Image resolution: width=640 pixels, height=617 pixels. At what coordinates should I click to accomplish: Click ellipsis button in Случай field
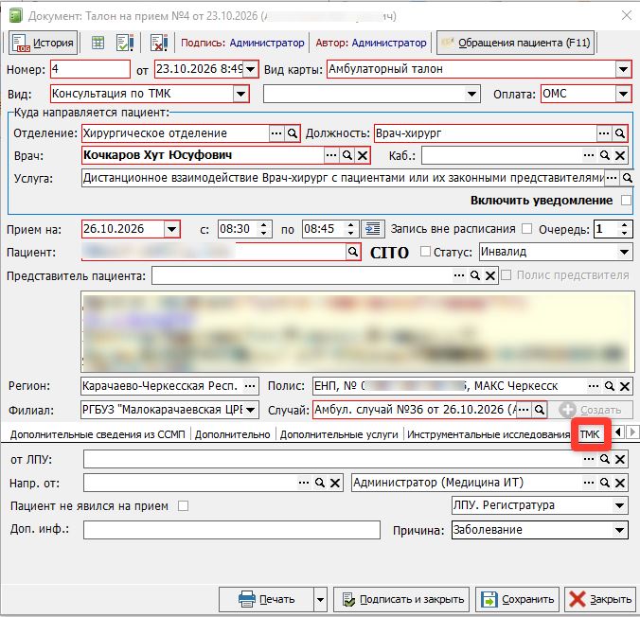coord(524,410)
